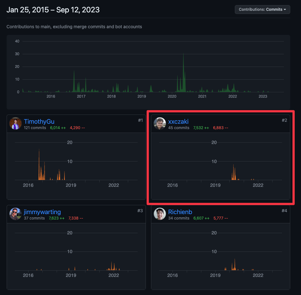The height and width of the screenshot is (295, 301).
Task: Click jimmywarting's username
Action: pyautogui.click(x=43, y=212)
